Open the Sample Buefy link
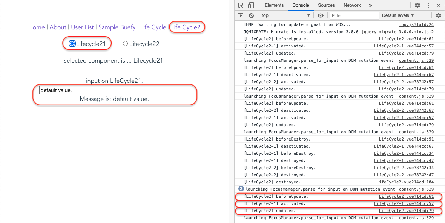The image size is (445, 223). [117, 27]
